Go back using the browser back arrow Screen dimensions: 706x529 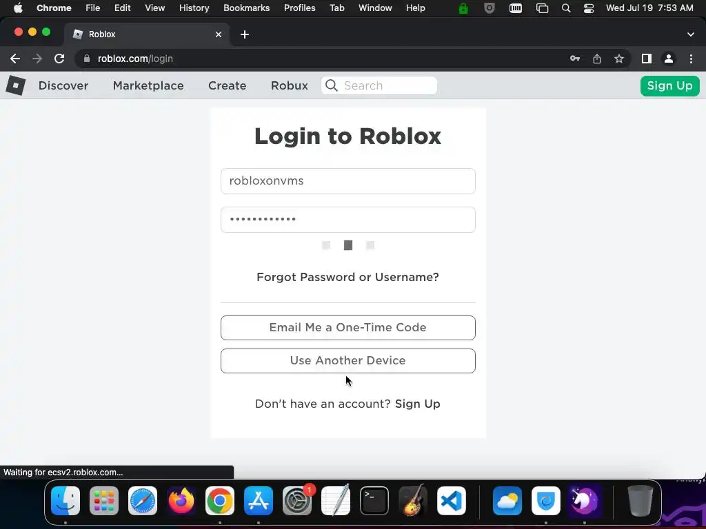click(x=15, y=59)
